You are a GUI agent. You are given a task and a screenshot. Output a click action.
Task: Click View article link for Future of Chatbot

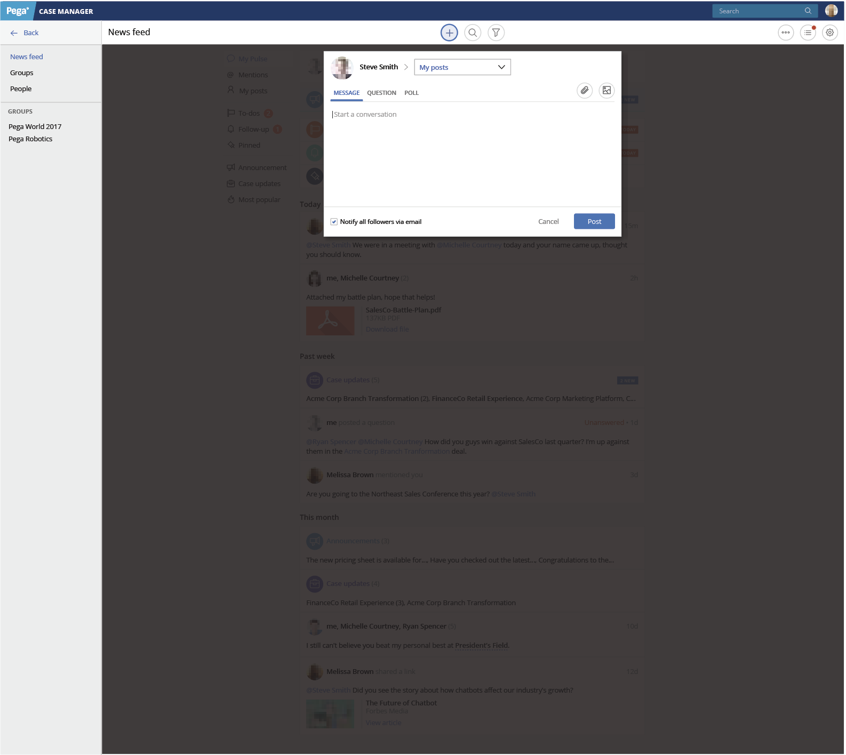[x=383, y=723]
